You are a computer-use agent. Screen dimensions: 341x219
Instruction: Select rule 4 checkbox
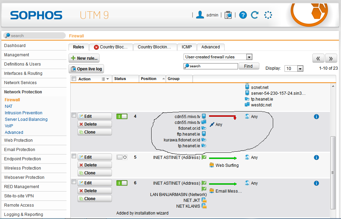coord(74,115)
